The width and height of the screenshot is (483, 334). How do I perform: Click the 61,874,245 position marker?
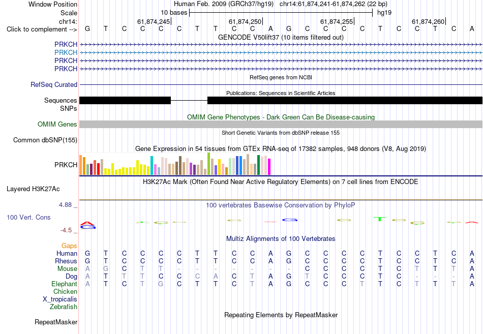click(154, 21)
